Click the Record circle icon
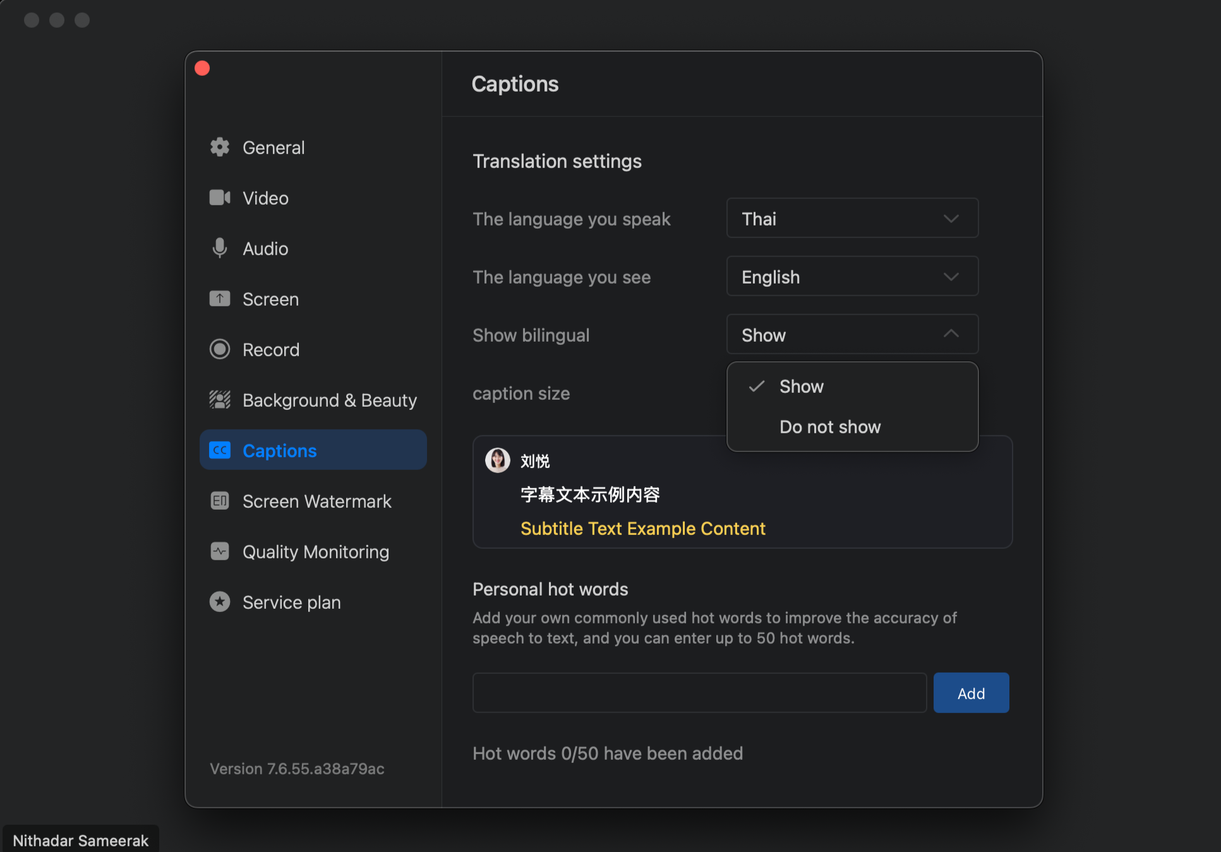1221x852 pixels. [219, 349]
